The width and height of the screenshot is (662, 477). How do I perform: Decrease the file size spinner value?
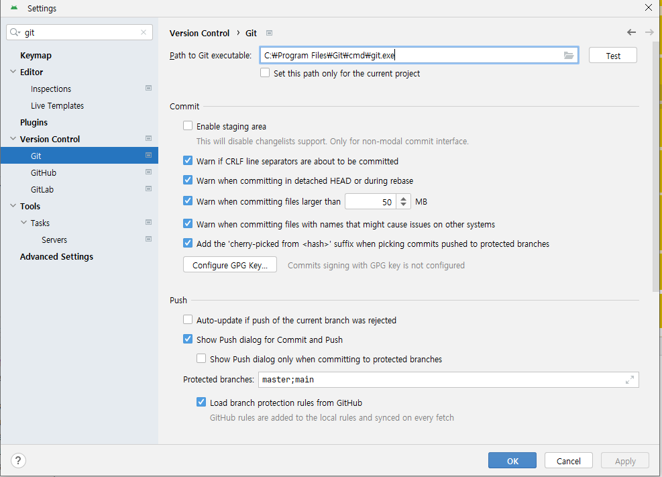(404, 205)
